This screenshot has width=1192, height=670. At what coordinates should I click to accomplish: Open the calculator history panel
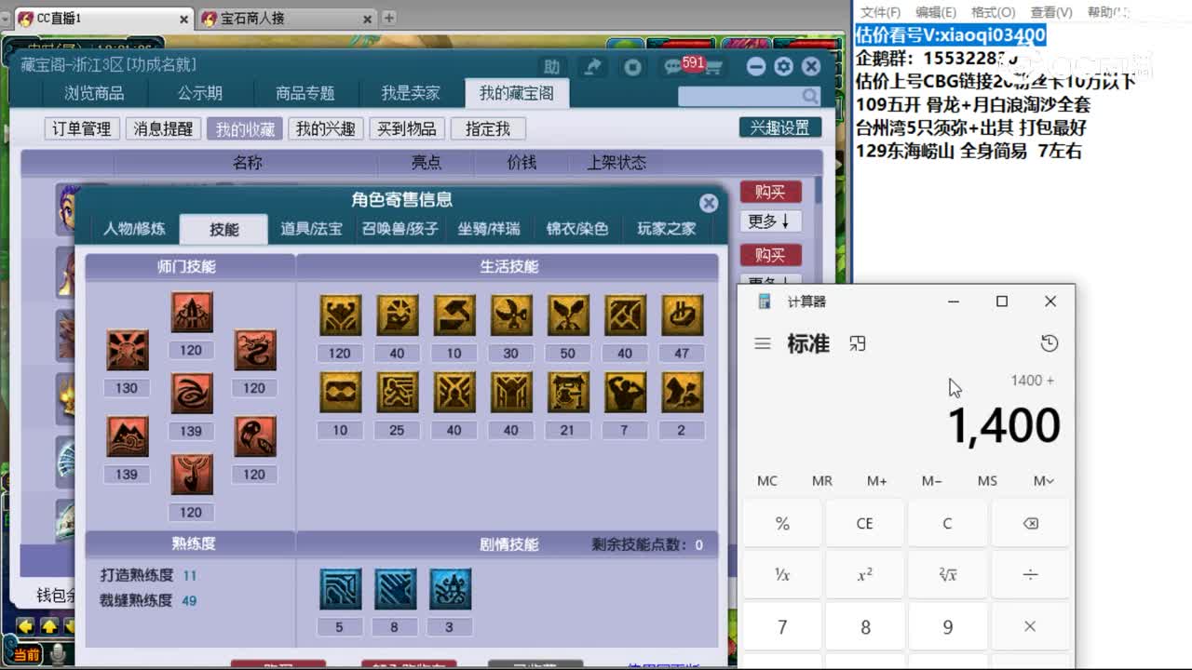(x=1050, y=342)
